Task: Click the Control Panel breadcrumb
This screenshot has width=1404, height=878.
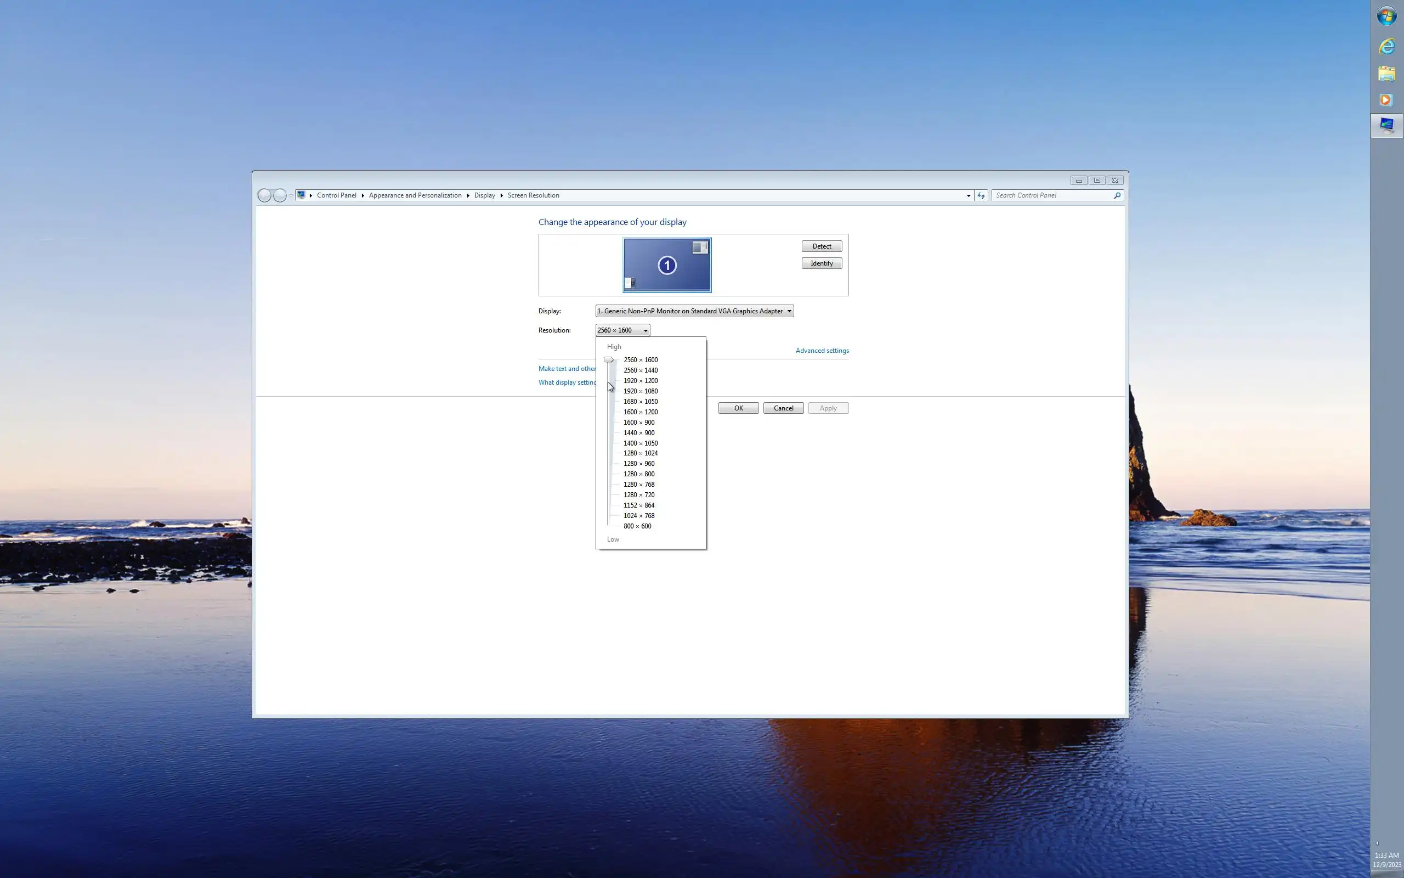Action: click(337, 196)
